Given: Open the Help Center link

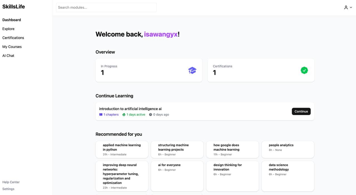Looking at the screenshot, I should 11,182.
